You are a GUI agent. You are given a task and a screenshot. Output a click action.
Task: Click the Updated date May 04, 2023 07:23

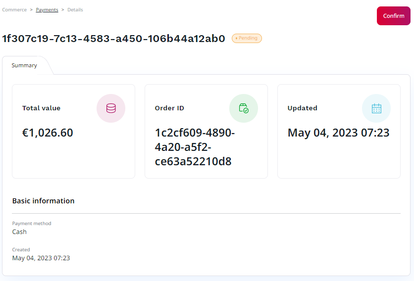[338, 133]
